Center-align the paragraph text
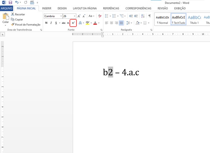This screenshot has width=210, height=153. click(x=111, y=23)
